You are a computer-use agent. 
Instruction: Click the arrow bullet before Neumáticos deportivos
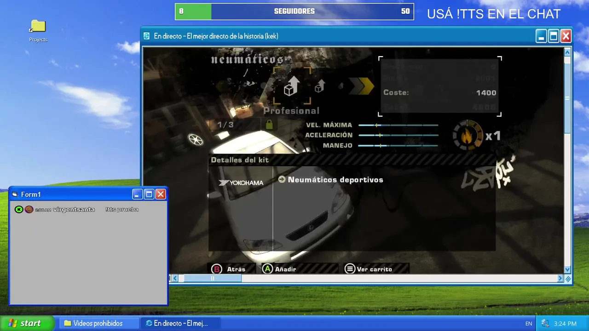(282, 179)
